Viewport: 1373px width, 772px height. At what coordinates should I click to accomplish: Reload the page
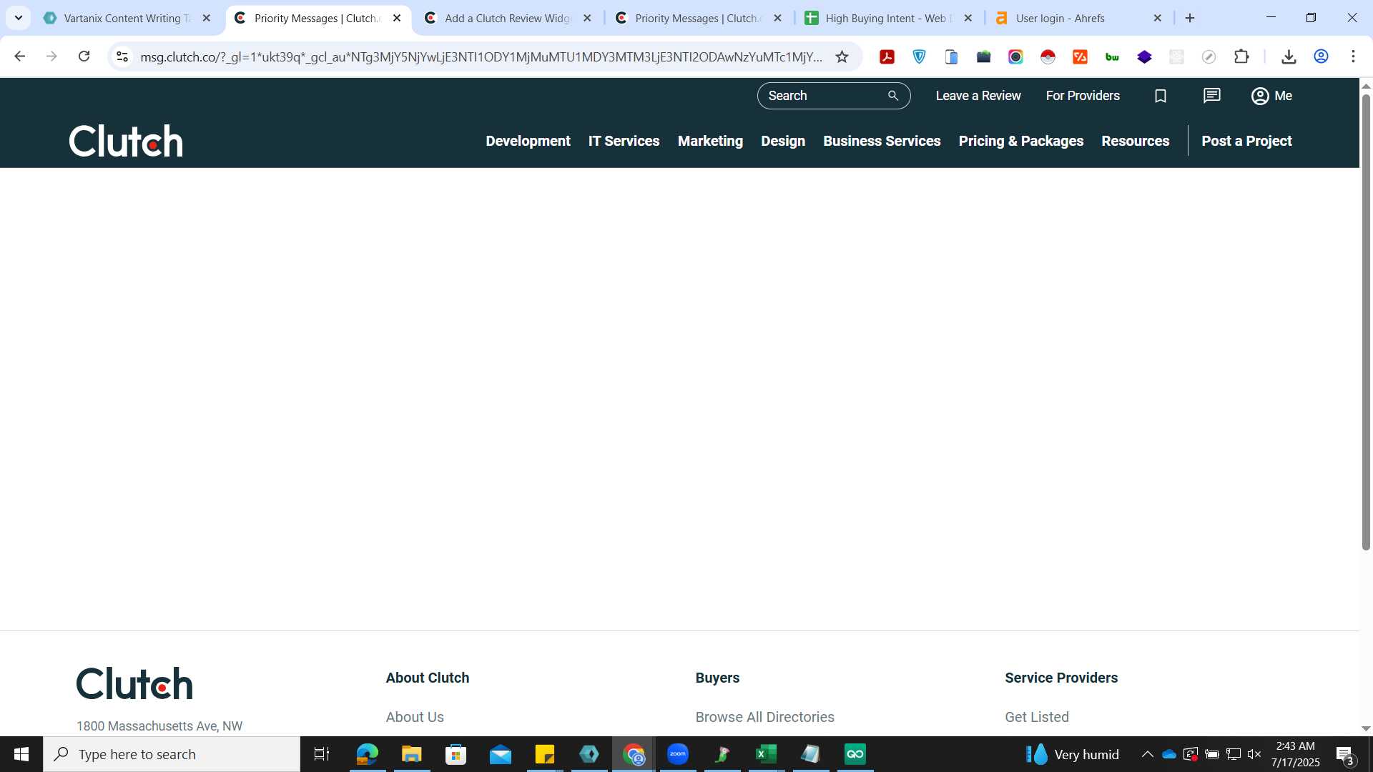(84, 56)
